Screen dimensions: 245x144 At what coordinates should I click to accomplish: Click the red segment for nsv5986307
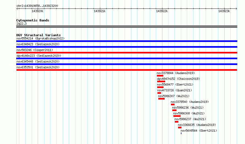(x=161, y=99)
